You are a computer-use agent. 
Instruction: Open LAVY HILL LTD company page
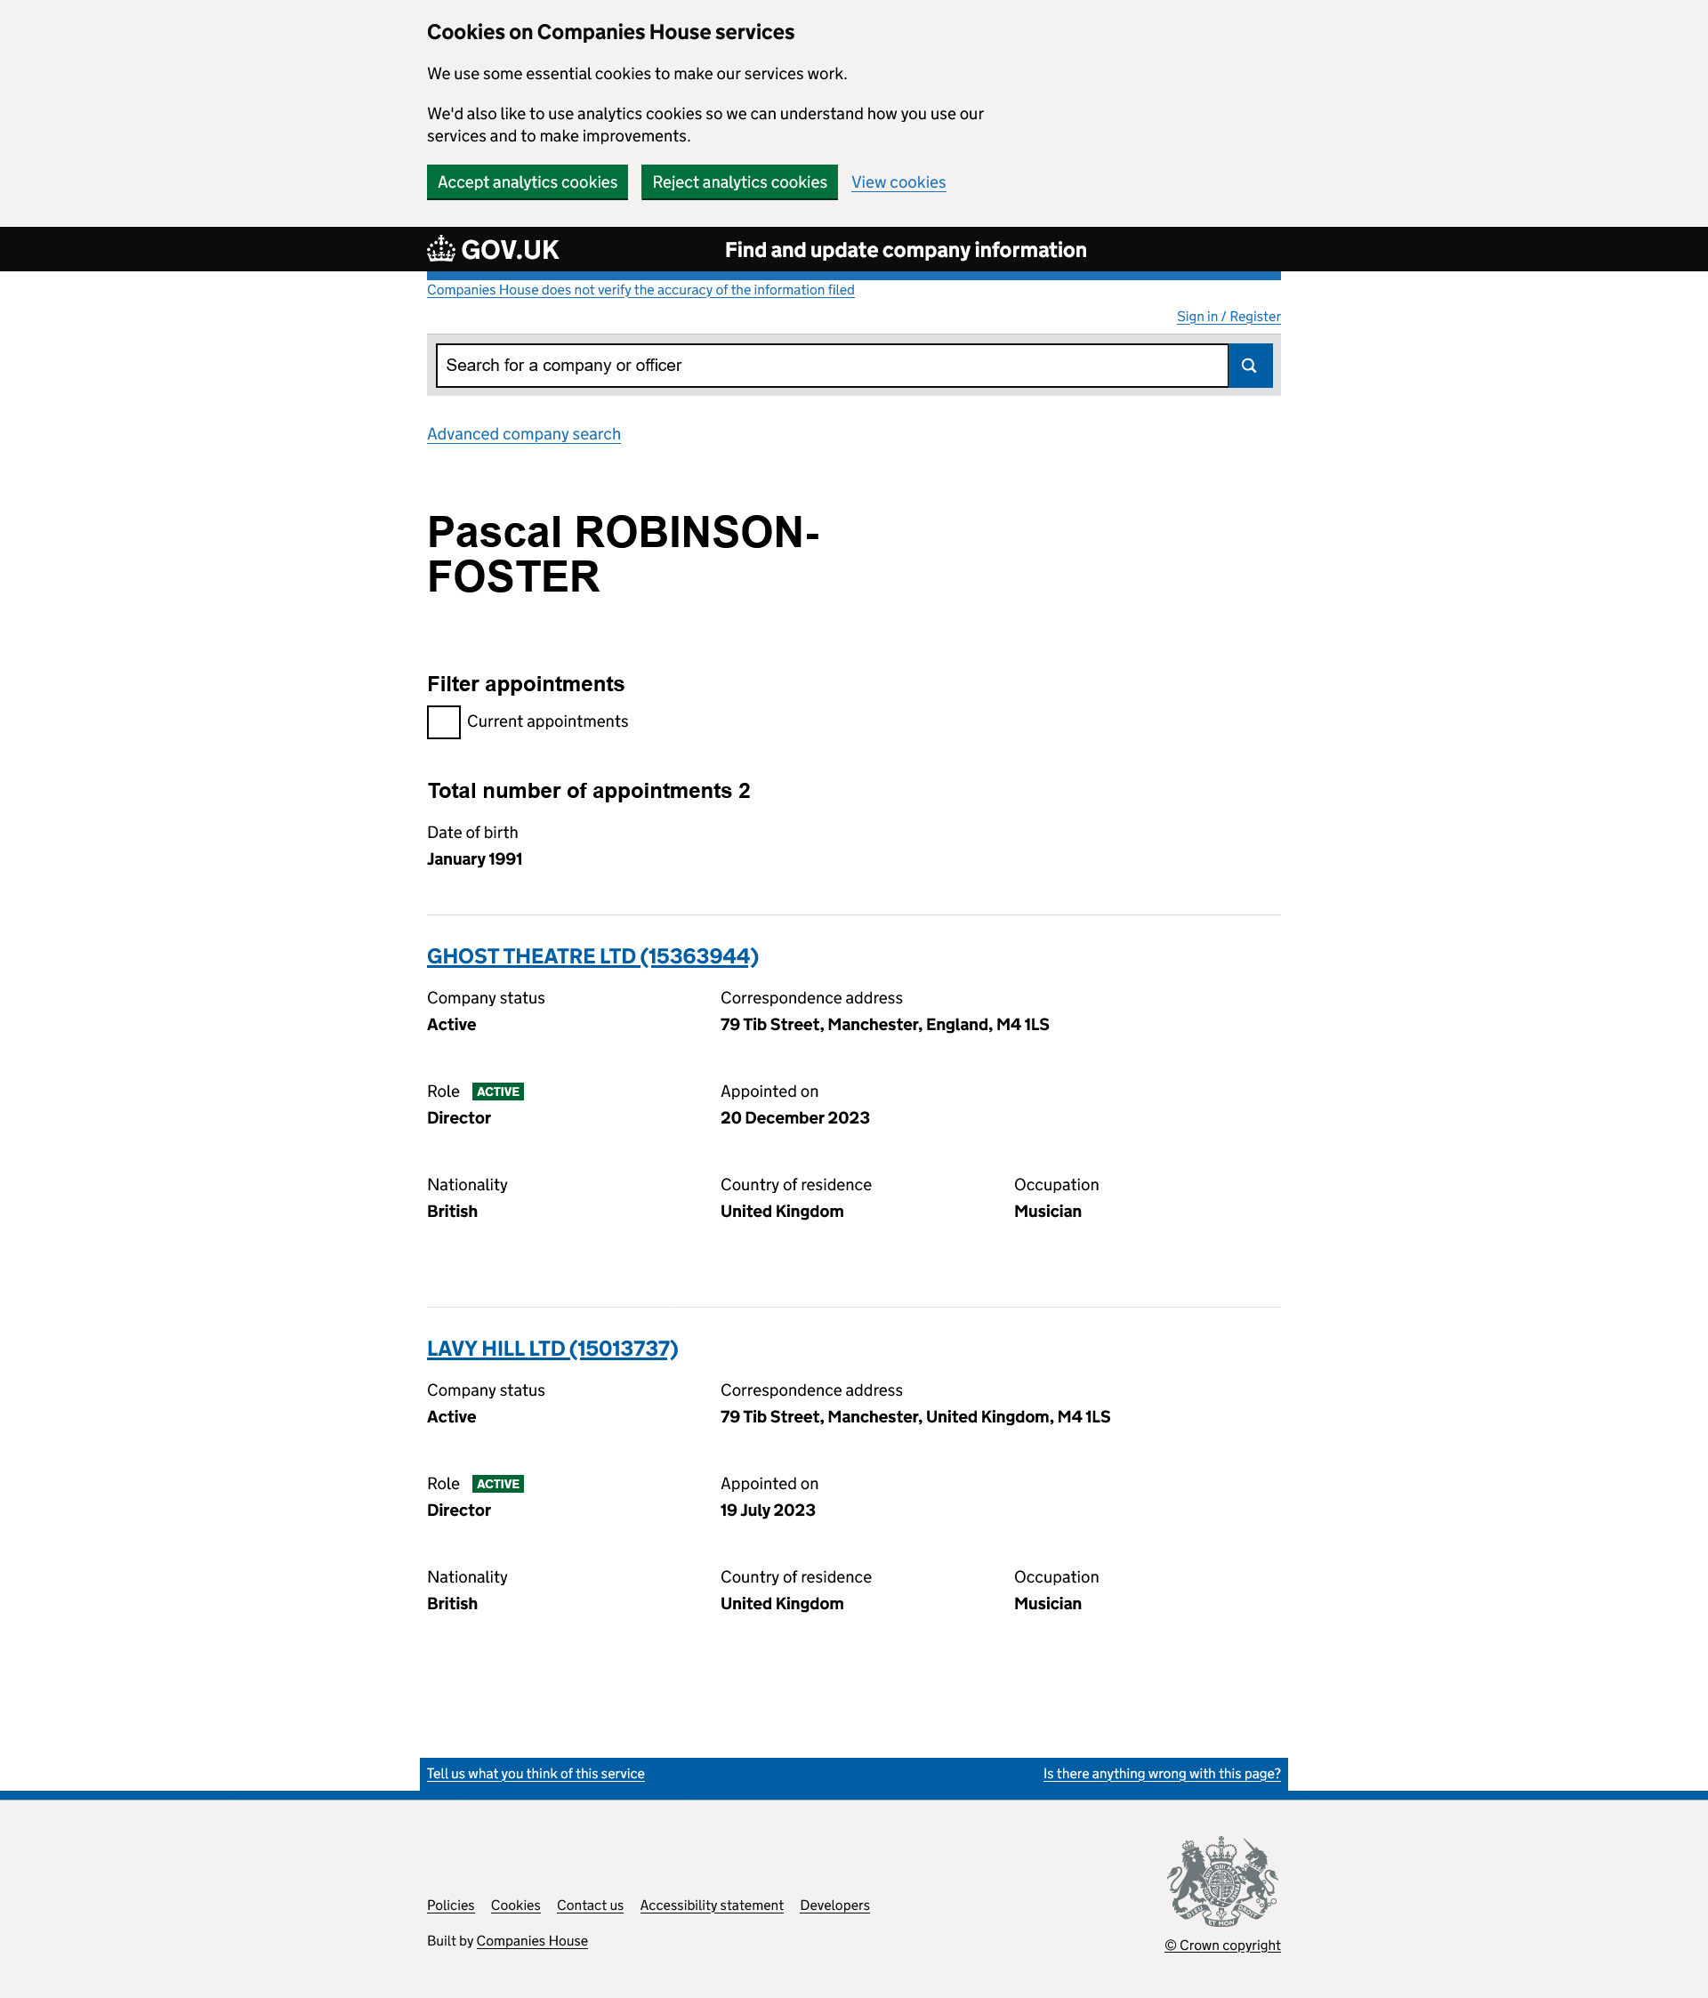(x=552, y=1348)
